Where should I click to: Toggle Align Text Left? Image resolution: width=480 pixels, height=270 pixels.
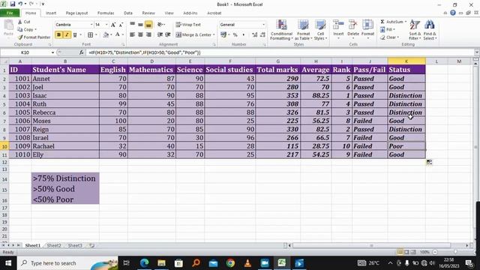pos(132,35)
